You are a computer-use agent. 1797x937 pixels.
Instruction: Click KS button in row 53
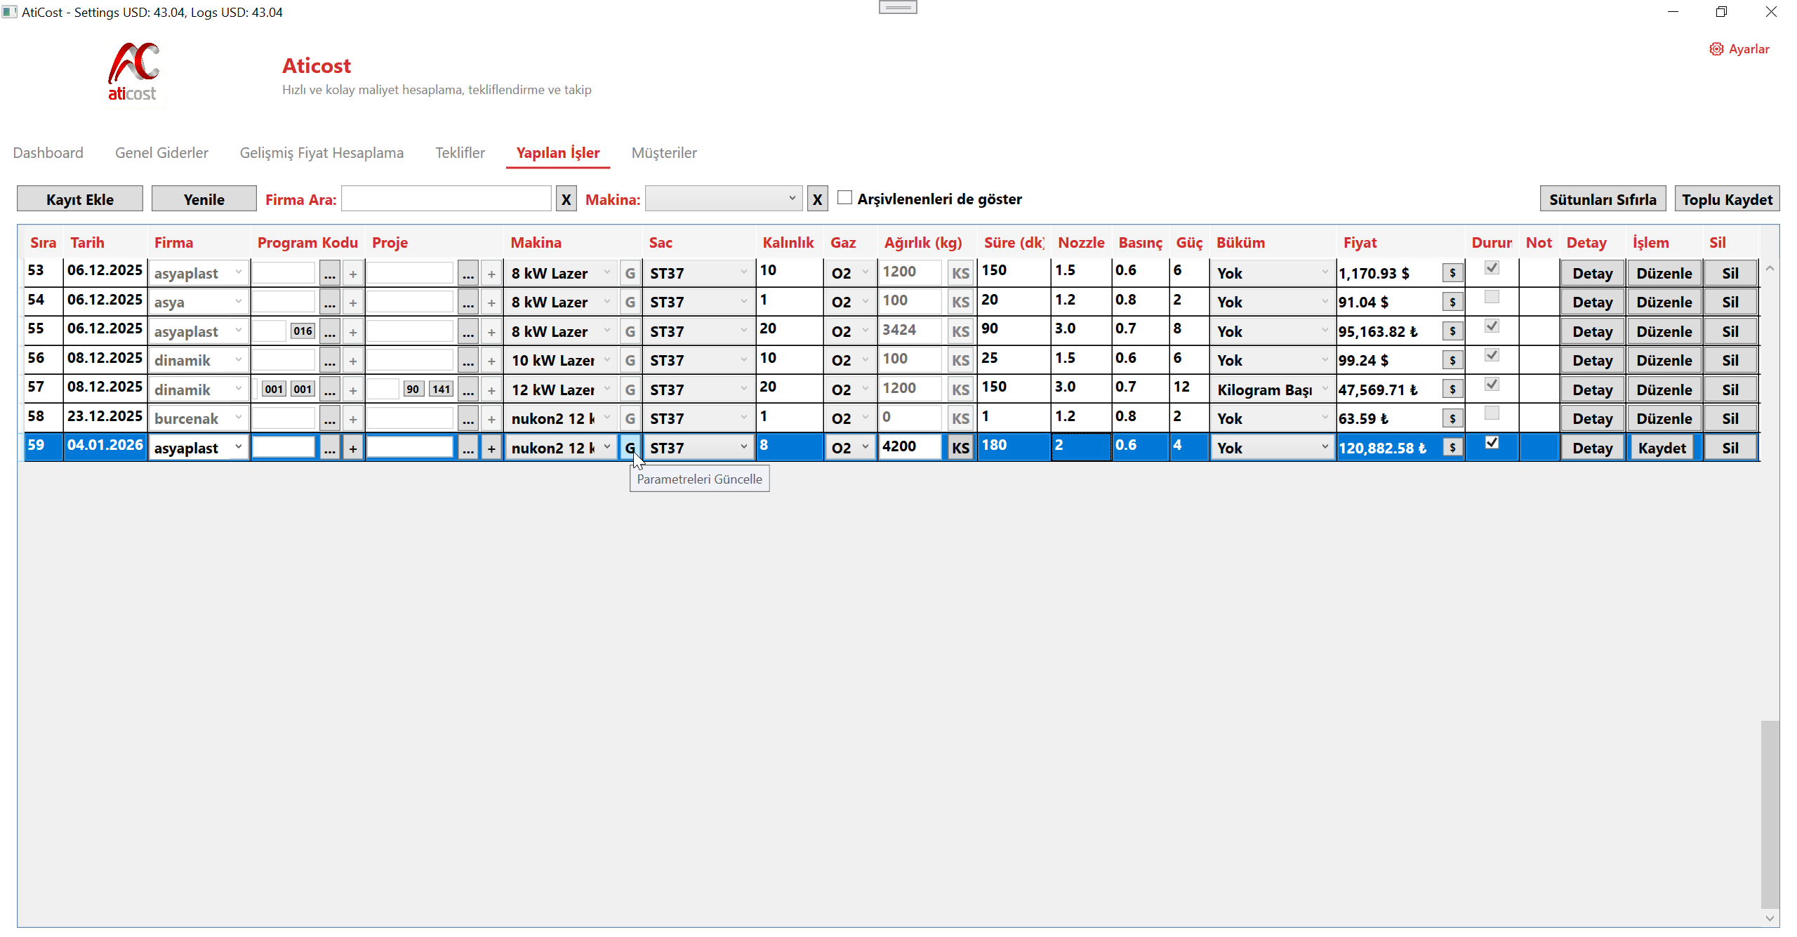pyautogui.click(x=960, y=274)
